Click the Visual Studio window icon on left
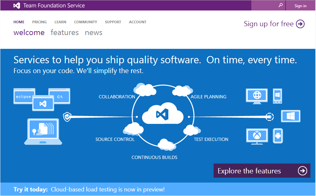 [x=43, y=104]
